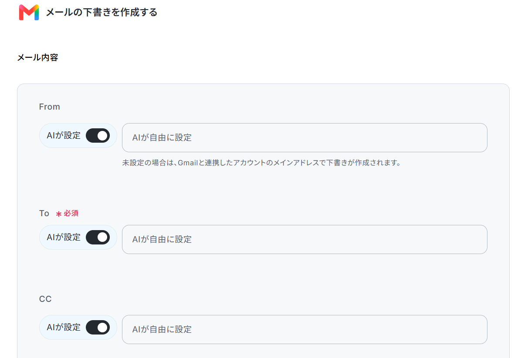The image size is (528, 358).
Task: Click the AIが設定 text in the CC row
Action: 64,327
